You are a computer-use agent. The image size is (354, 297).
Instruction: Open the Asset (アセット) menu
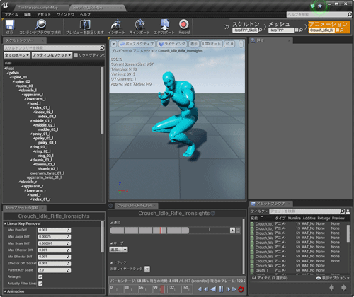[x=44, y=15]
